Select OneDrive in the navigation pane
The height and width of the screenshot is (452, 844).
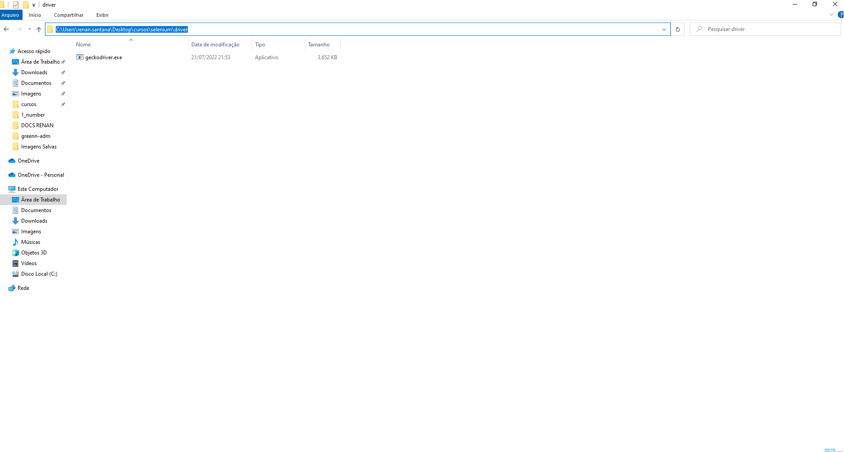28,161
